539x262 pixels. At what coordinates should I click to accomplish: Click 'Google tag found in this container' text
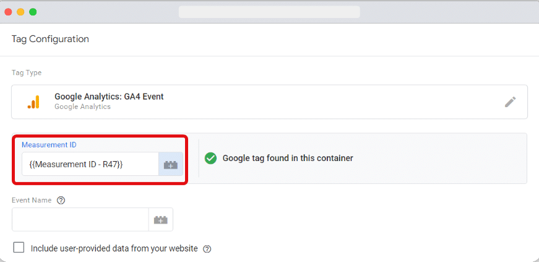(x=288, y=159)
